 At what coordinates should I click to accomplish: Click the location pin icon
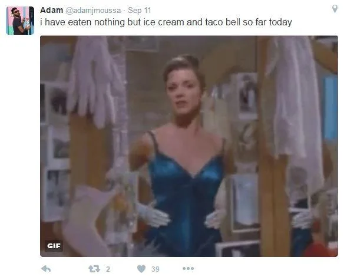[335, 9]
